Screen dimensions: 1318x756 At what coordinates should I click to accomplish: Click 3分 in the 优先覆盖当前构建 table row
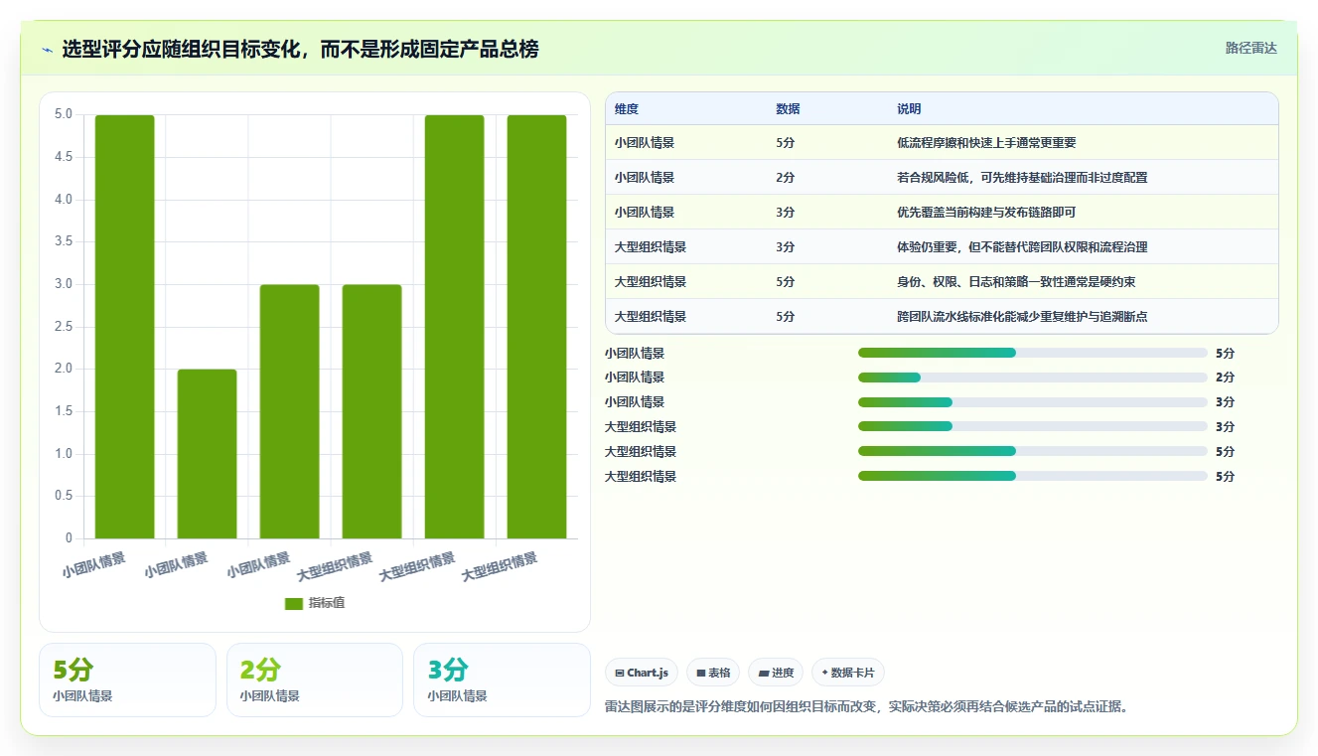[786, 213]
